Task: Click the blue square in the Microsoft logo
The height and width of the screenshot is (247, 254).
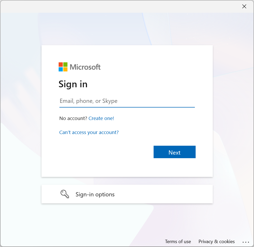Action: click(61, 70)
